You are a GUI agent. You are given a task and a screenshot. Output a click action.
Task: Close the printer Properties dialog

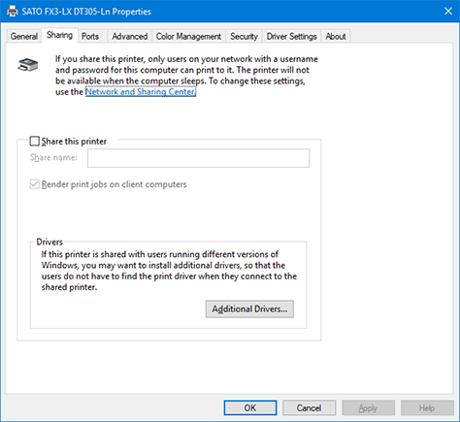448,12
